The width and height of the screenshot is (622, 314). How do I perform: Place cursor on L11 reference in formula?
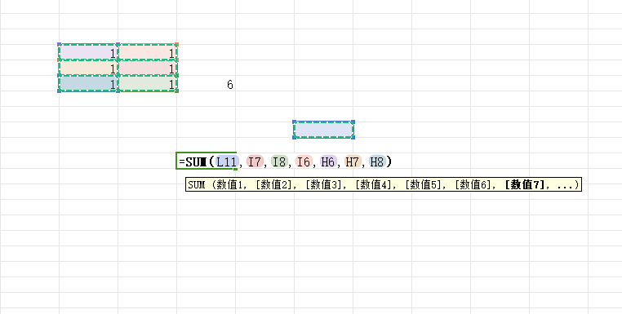click(226, 161)
